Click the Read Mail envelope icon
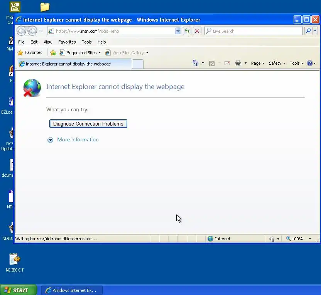 (x=227, y=63)
